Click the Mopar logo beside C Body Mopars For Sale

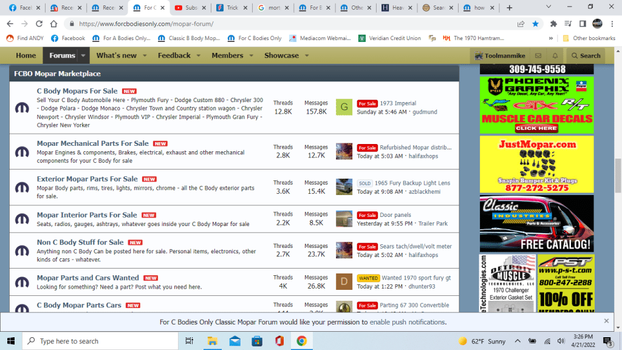(22, 108)
